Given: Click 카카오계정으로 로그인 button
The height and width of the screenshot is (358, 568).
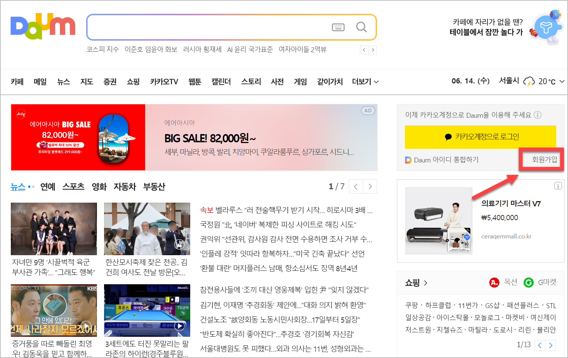Looking at the screenshot, I should (x=480, y=137).
